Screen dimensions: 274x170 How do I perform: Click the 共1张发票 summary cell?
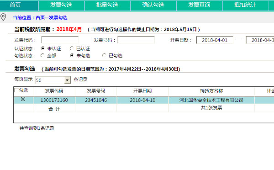pyautogui.click(x=211, y=108)
